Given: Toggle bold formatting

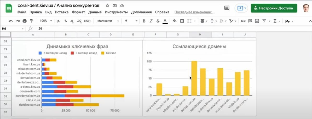Looking at the screenshot, I should tap(144, 21).
